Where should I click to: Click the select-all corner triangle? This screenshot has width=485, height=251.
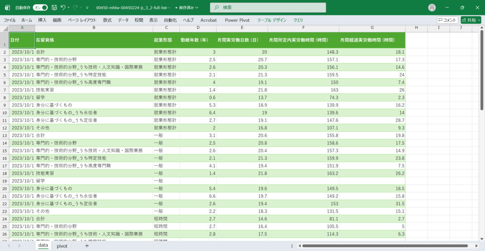[x=4, y=28]
